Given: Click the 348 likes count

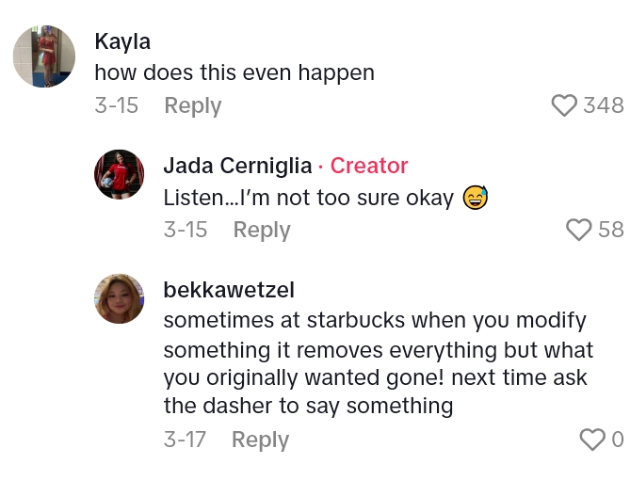Looking at the screenshot, I should click(604, 105).
